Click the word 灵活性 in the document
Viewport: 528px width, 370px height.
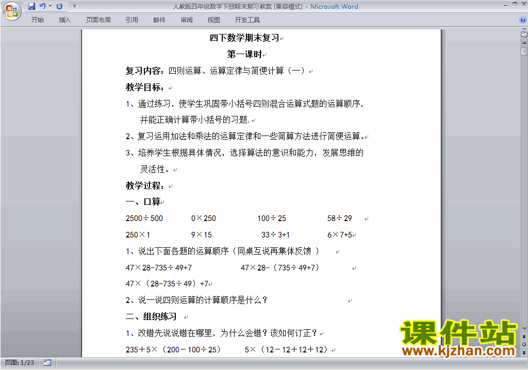pyautogui.click(x=152, y=169)
